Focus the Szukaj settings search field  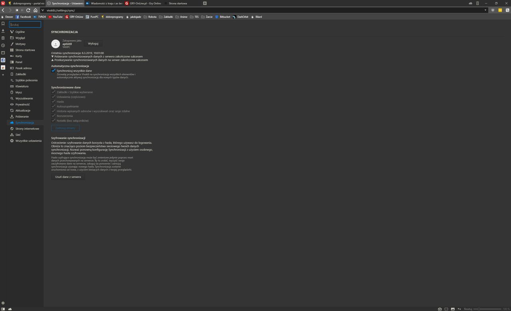pos(25,24)
